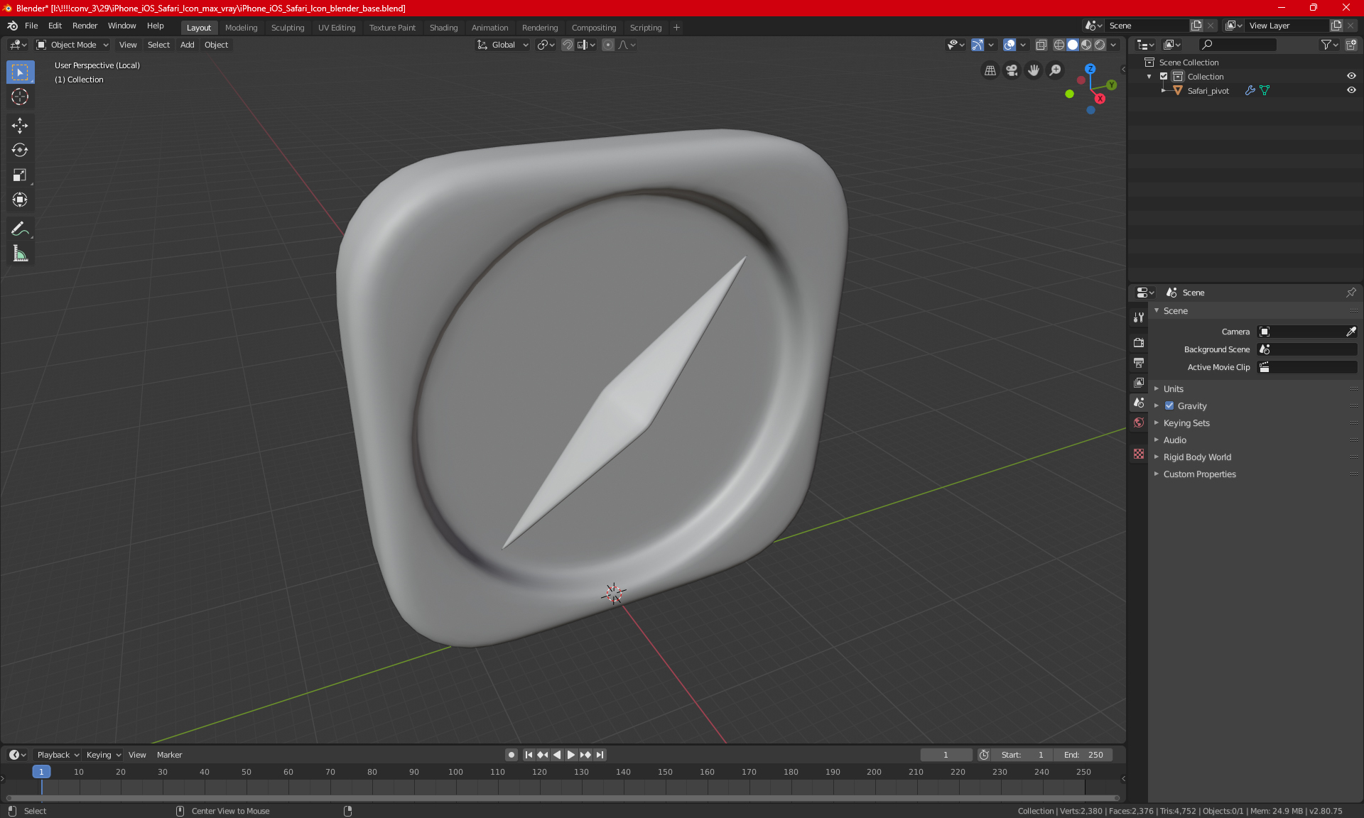
Task: Pin the Scene properties panel
Action: tap(1351, 293)
